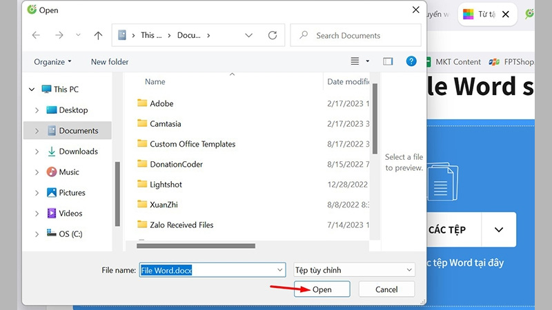
Task: Select Downloads in navigation pane
Action: click(78, 152)
